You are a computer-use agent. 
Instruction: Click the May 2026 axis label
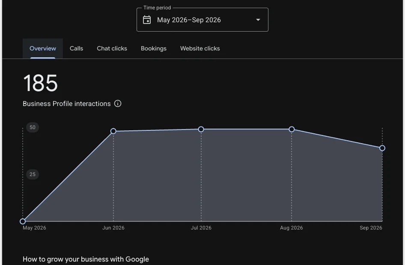coord(34,228)
